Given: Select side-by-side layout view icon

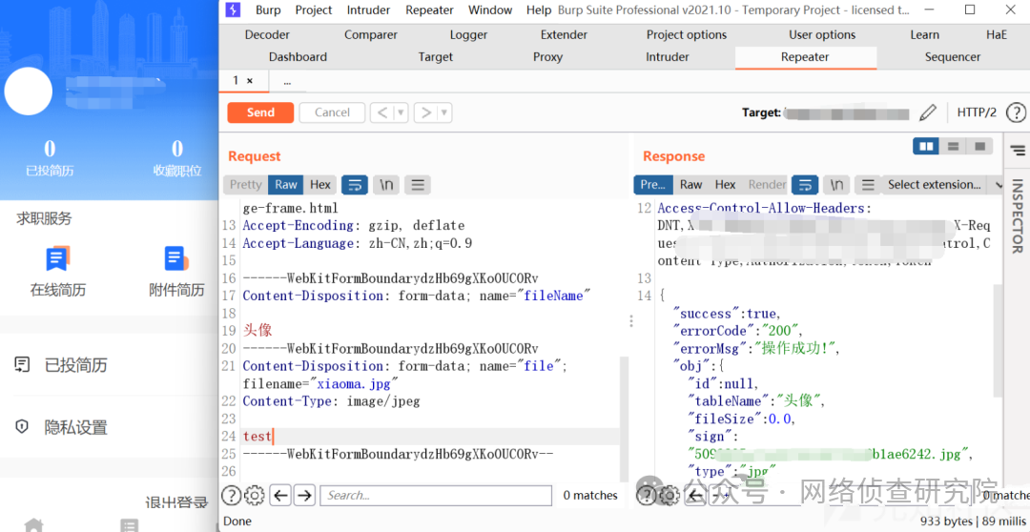Looking at the screenshot, I should point(926,146).
